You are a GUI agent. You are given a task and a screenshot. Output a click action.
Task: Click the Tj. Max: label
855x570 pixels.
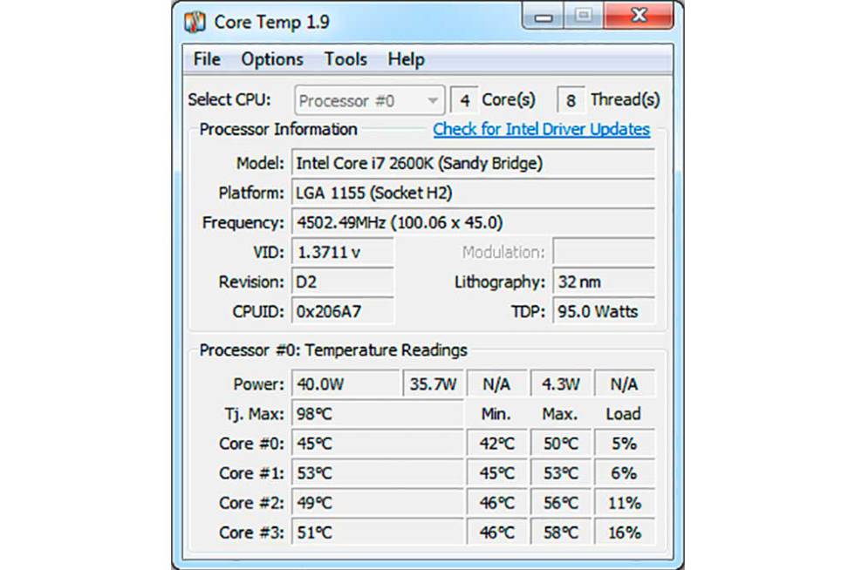point(254,414)
